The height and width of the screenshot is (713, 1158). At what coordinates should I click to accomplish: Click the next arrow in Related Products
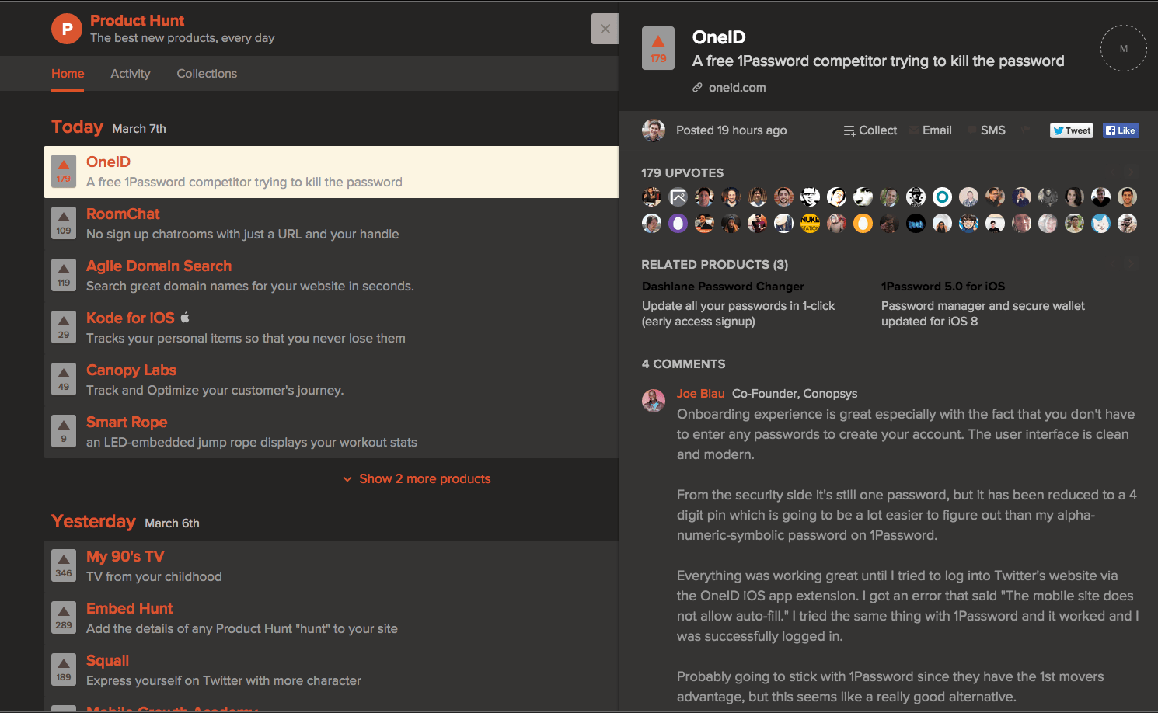point(1130,262)
